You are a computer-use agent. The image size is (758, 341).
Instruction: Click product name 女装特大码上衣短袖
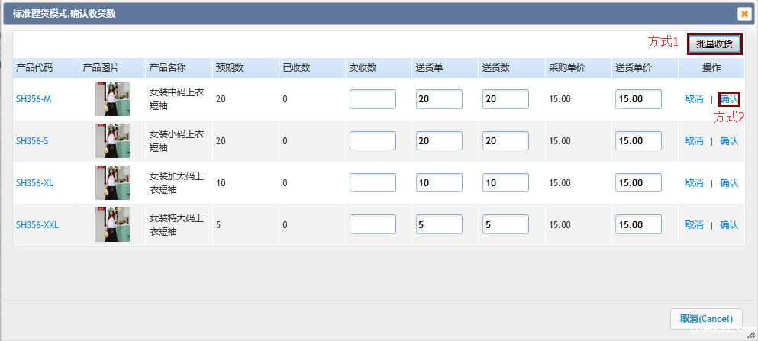176,225
